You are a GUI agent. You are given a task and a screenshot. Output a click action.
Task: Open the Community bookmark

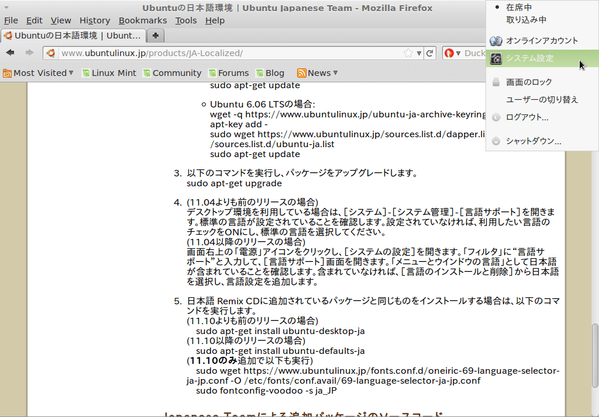tap(173, 73)
